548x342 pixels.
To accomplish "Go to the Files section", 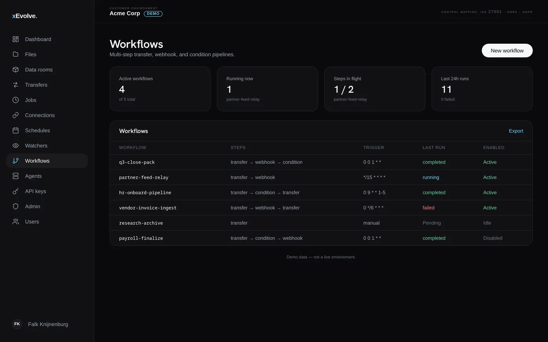I will (47, 54).
